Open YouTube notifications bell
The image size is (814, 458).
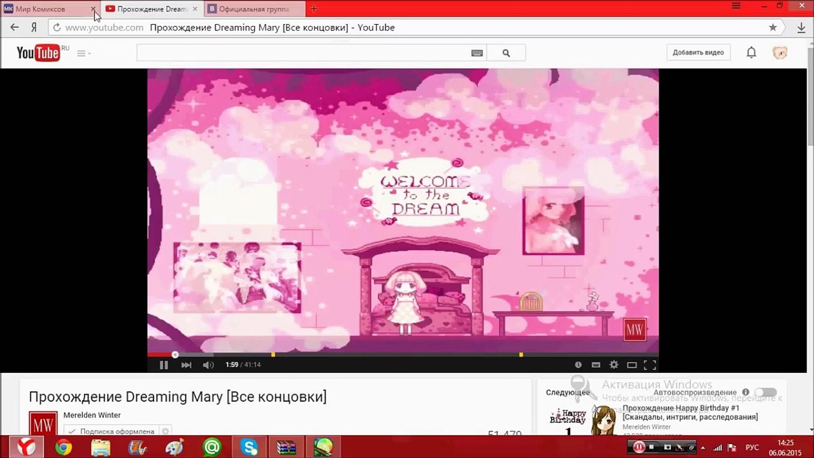pyautogui.click(x=752, y=53)
